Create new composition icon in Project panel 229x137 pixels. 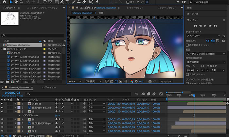pos(12,82)
